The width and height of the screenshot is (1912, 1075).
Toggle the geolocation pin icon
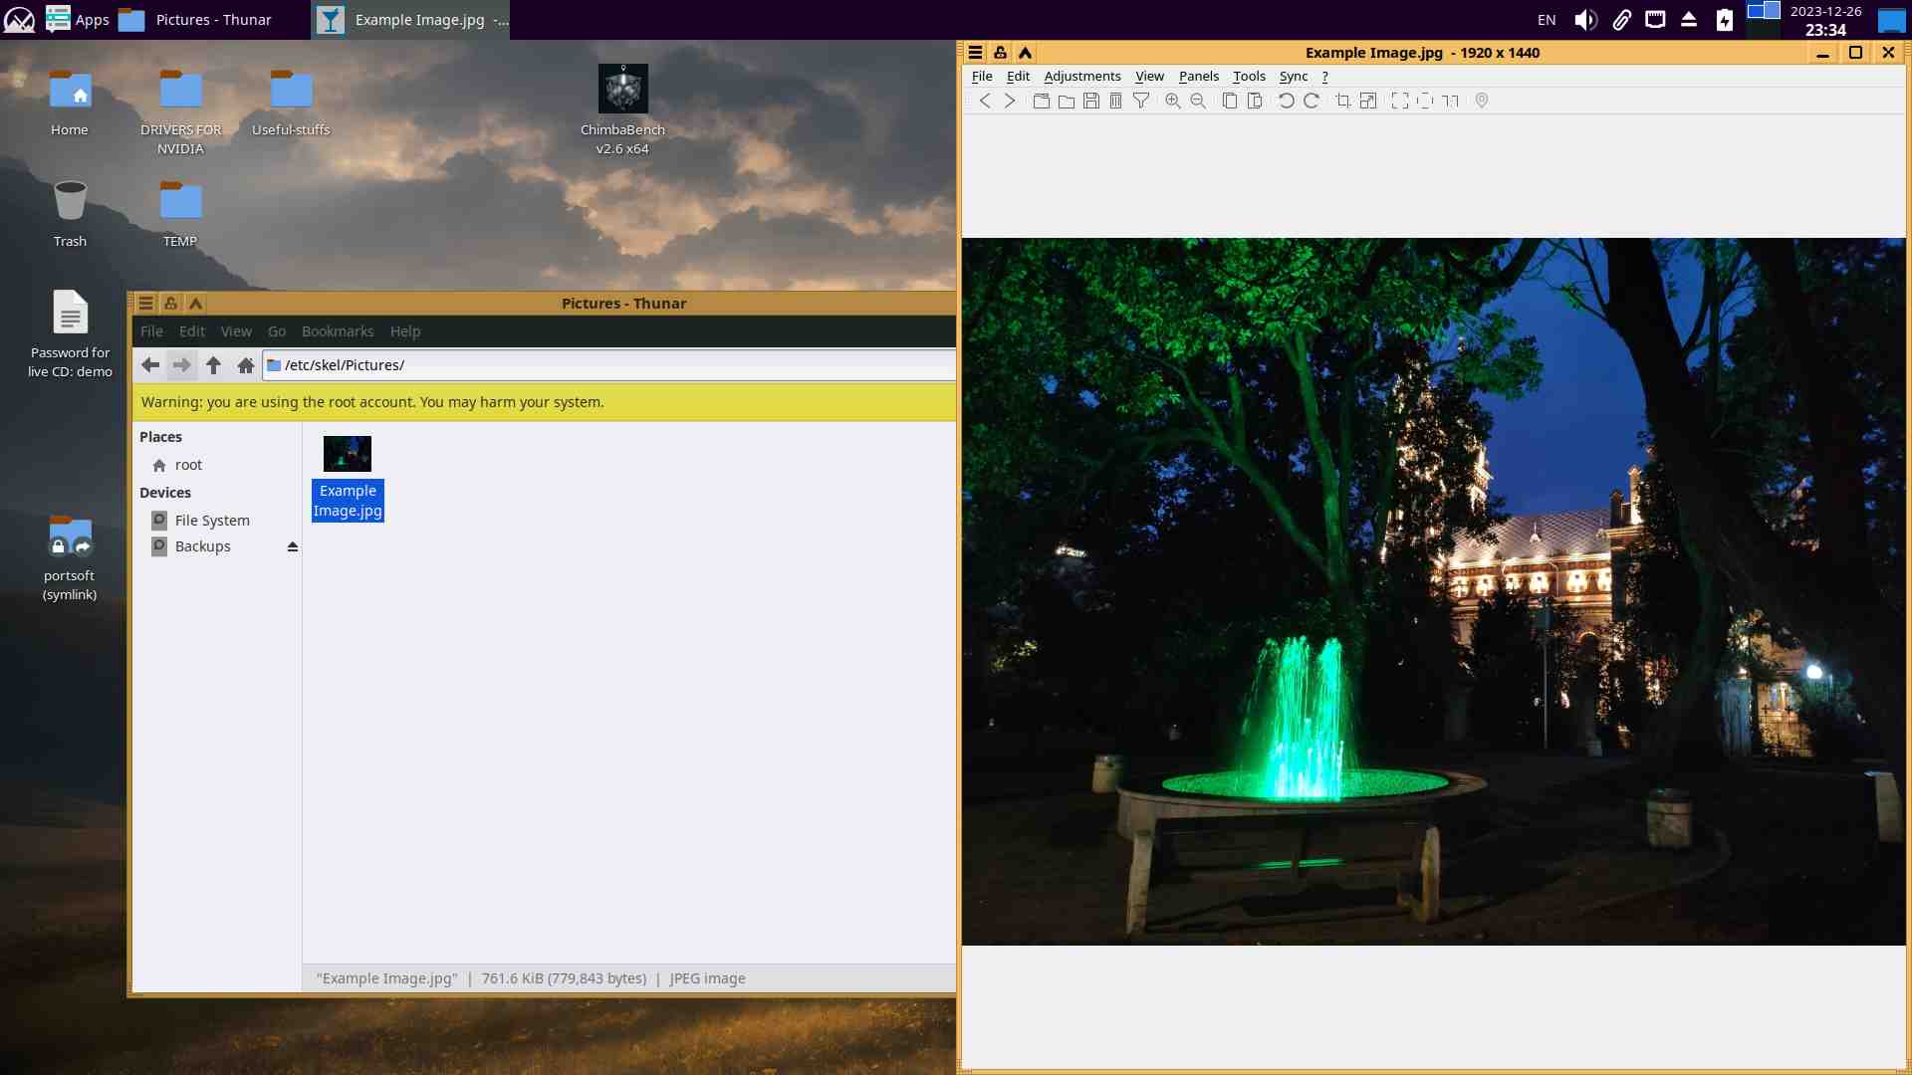tap(1482, 101)
